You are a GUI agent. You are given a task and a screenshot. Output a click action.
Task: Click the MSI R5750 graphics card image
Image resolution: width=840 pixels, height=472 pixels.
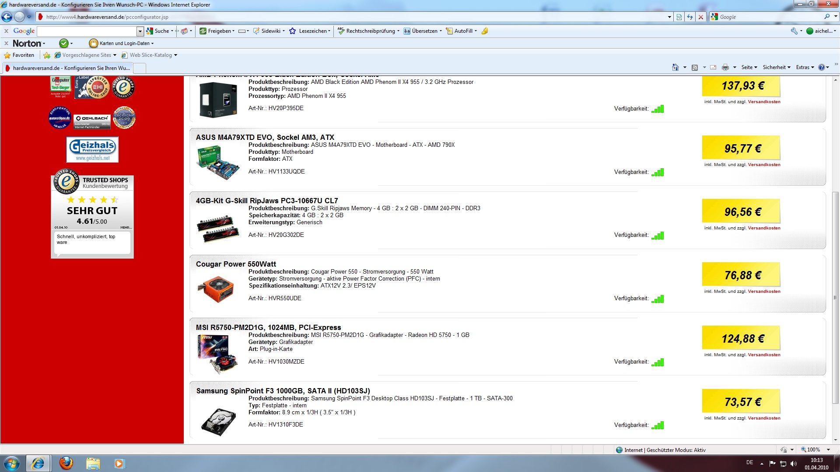tap(218, 354)
